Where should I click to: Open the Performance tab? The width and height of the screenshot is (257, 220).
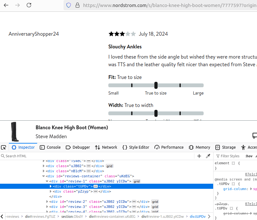[x=169, y=147]
